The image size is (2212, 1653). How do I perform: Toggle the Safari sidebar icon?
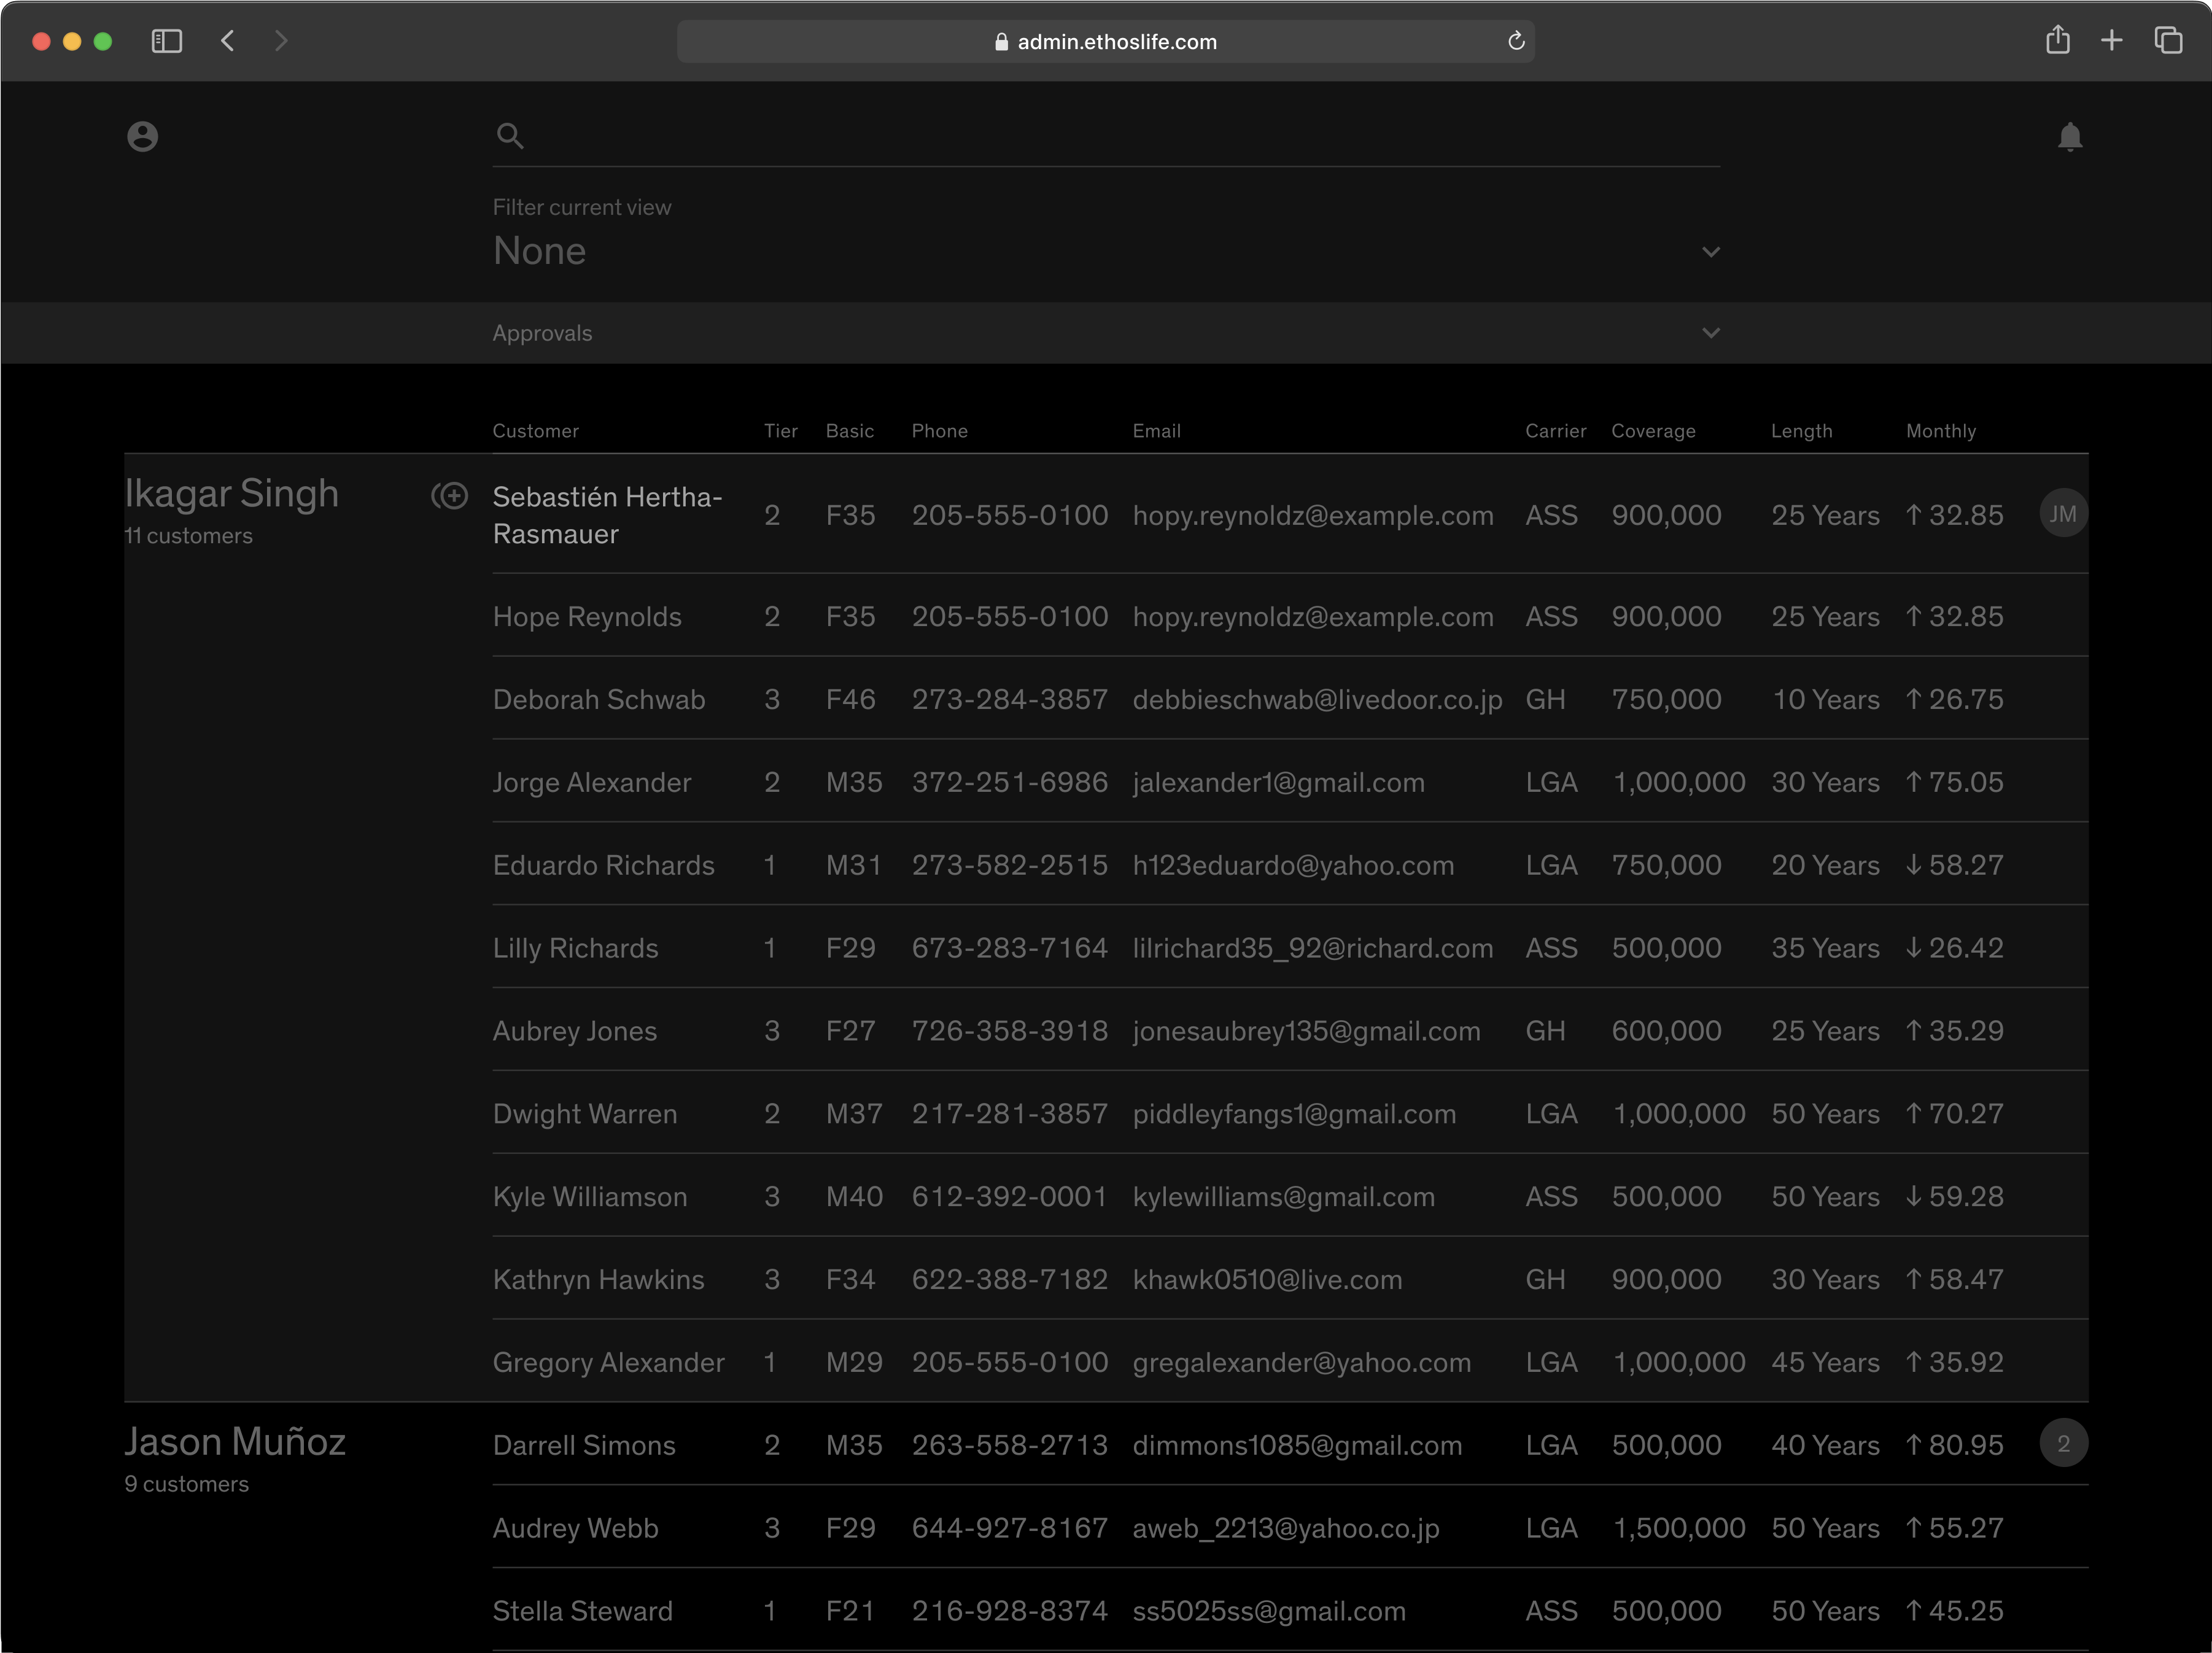[166, 41]
